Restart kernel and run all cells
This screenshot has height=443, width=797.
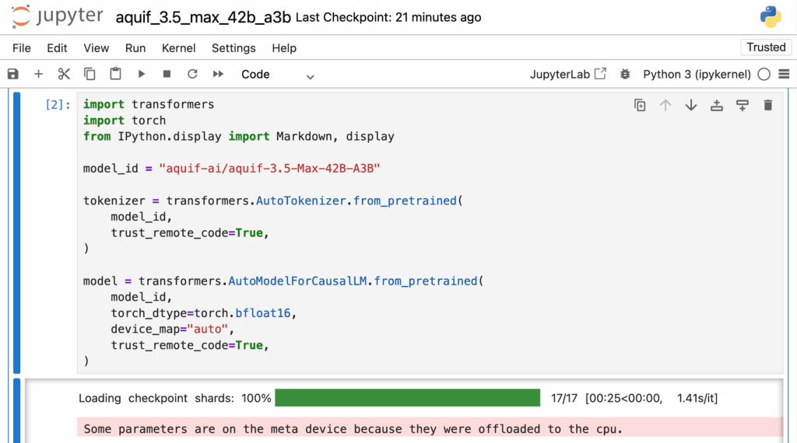tap(218, 74)
